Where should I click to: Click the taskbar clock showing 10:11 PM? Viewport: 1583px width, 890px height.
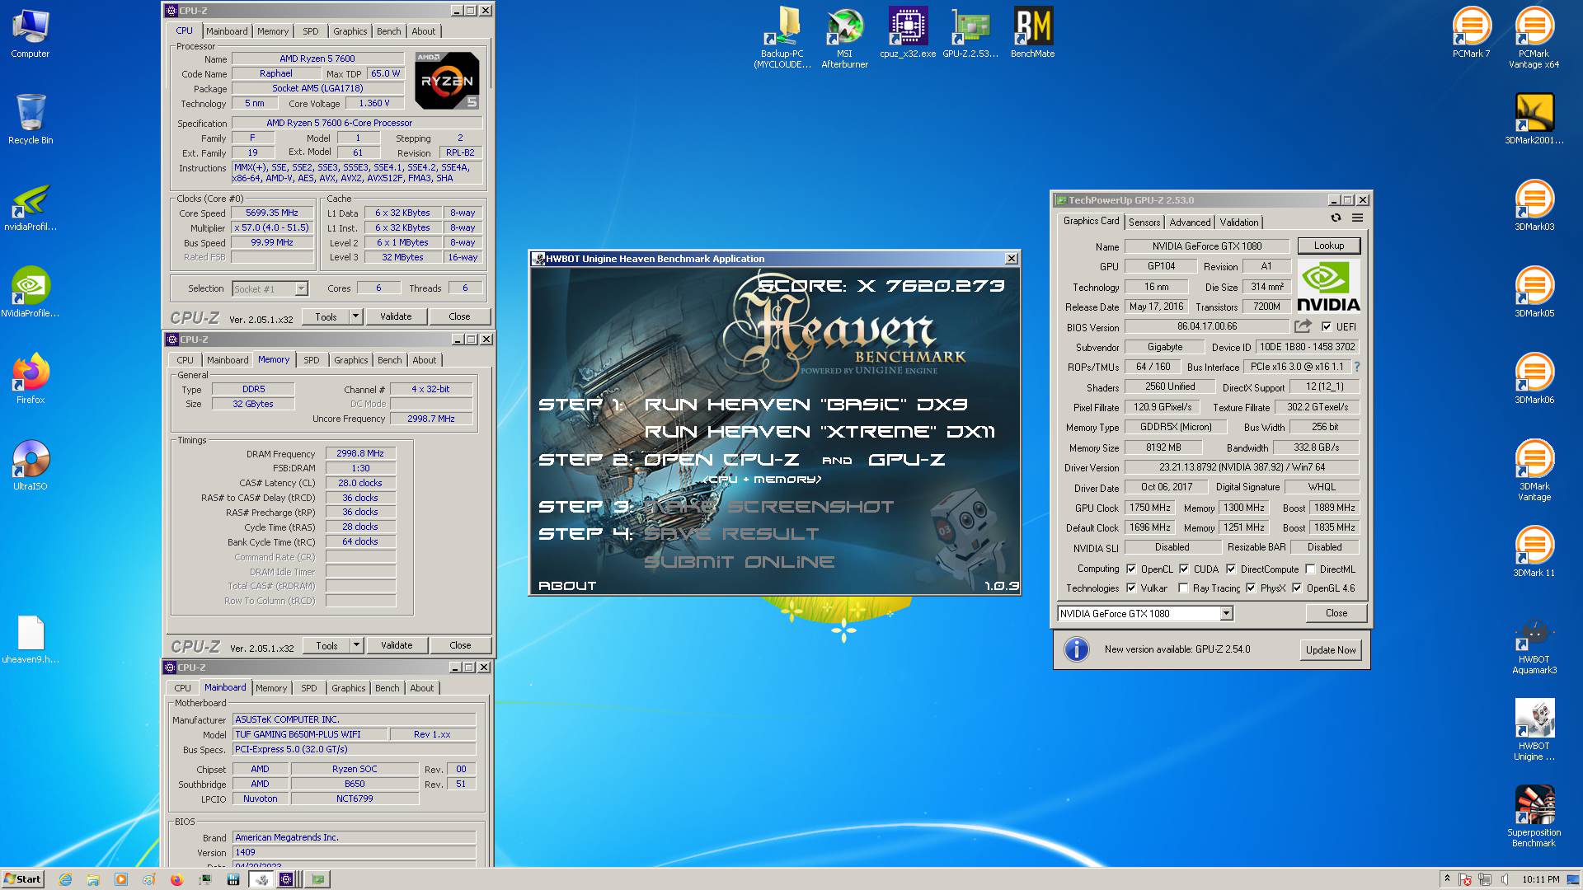pyautogui.click(x=1541, y=879)
